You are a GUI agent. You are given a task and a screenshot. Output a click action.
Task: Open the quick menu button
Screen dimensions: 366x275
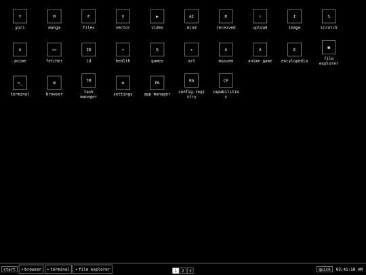(325, 270)
